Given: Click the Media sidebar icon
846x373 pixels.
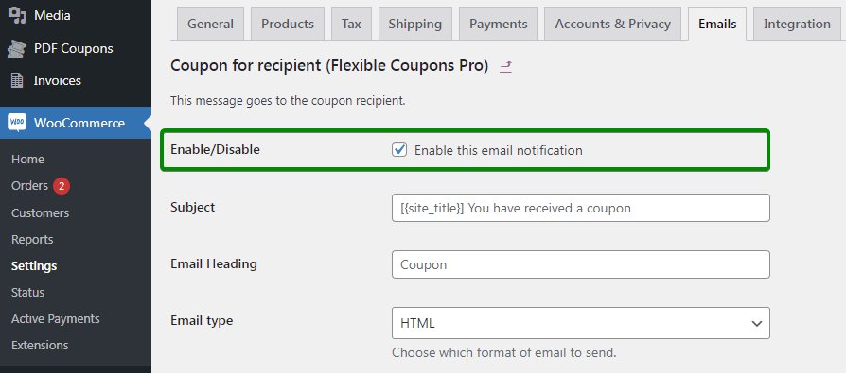Looking at the screenshot, I should [17, 16].
